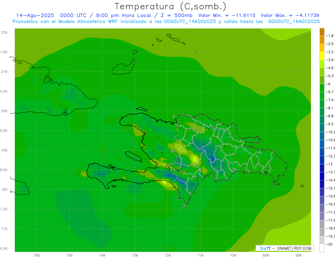Viewport: 335px width, 259px height.
Task: Click the "-7.4" colorbar value
Action: pos(330,100)
